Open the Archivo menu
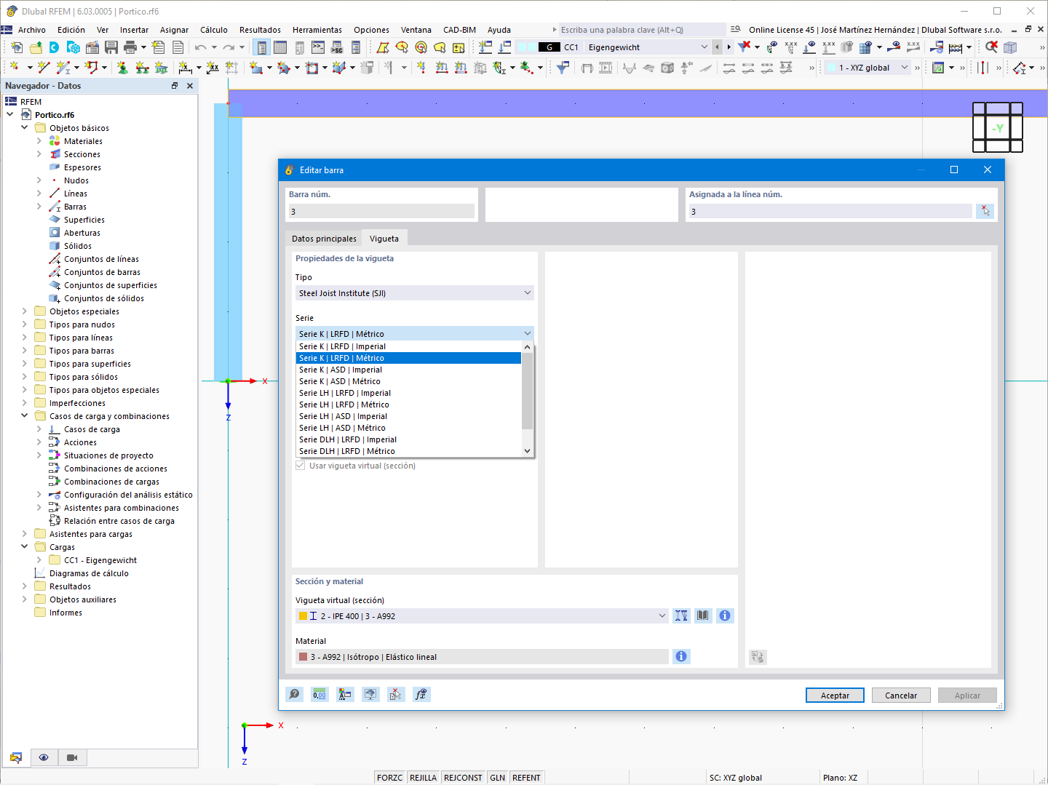1048x785 pixels. [32, 30]
